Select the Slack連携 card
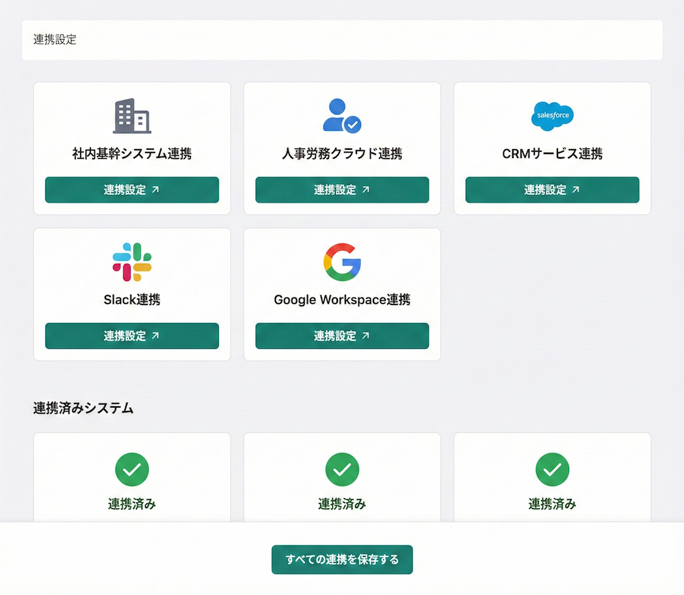 [x=132, y=294]
